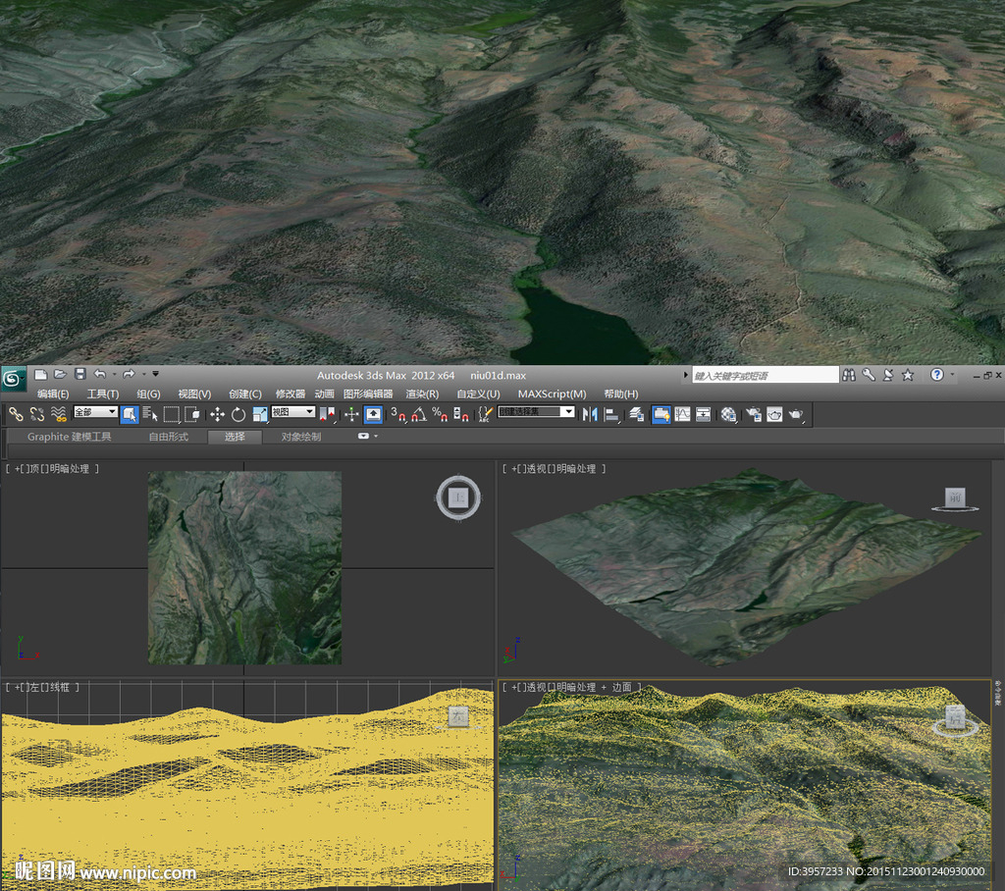Open the reference coordinate system dropdown 视图

click(x=292, y=411)
